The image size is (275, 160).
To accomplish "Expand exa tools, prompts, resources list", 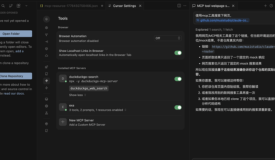I will (98, 110).
